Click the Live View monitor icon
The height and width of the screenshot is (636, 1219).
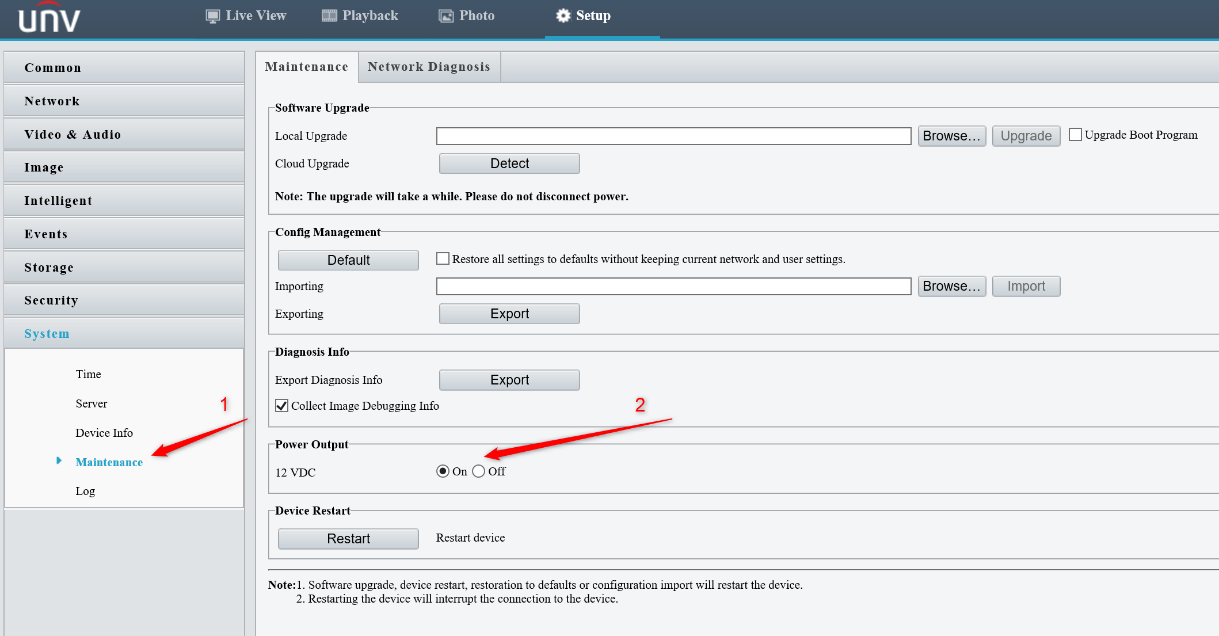(213, 16)
